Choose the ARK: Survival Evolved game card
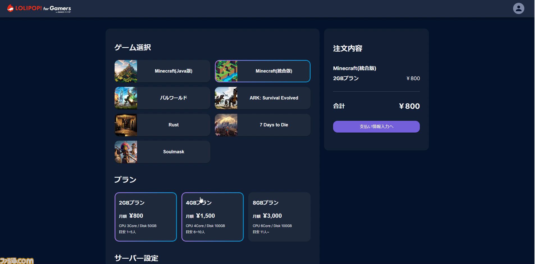535x264 pixels. 263,98
